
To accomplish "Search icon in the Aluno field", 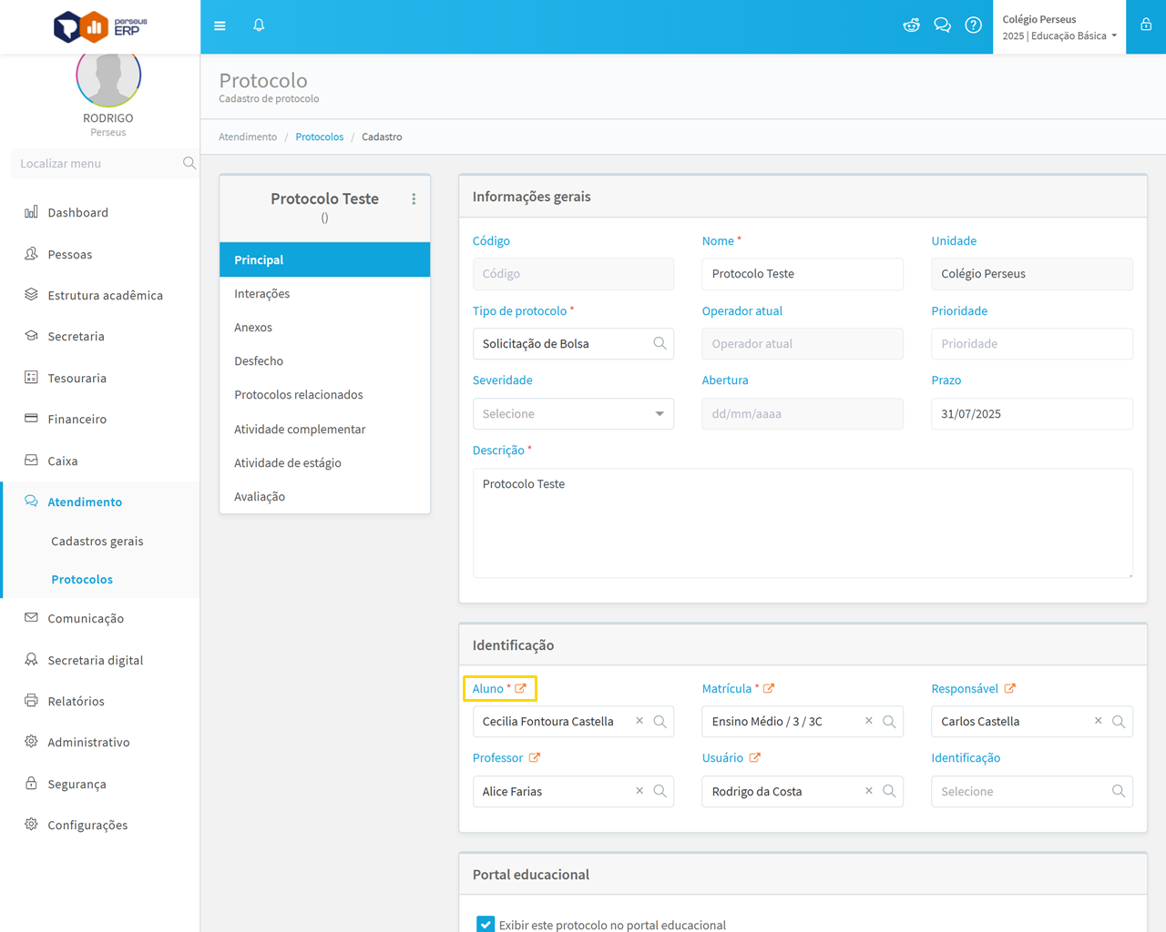I will pyautogui.click(x=660, y=721).
